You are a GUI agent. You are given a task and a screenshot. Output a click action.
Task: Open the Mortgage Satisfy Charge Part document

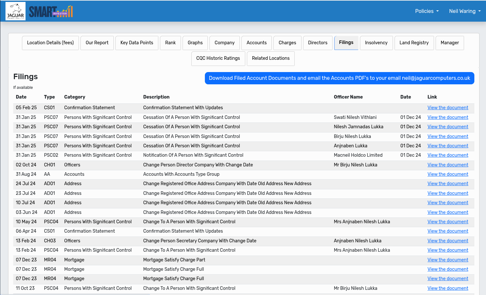click(x=448, y=260)
